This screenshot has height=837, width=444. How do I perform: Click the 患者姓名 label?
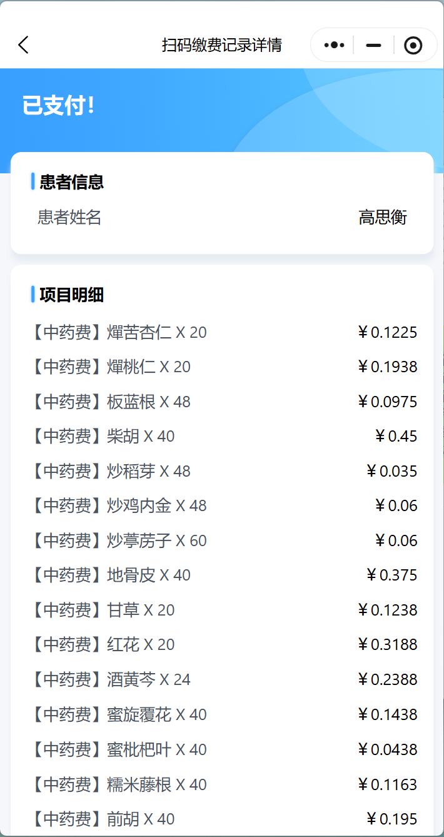(69, 218)
